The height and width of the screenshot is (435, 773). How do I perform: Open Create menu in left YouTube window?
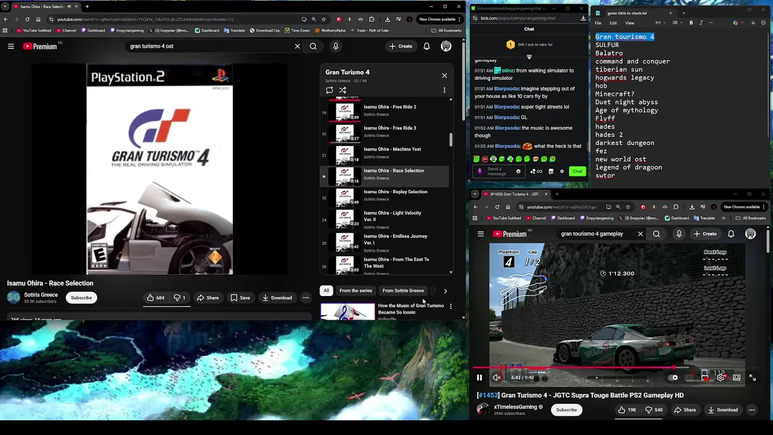(x=401, y=46)
